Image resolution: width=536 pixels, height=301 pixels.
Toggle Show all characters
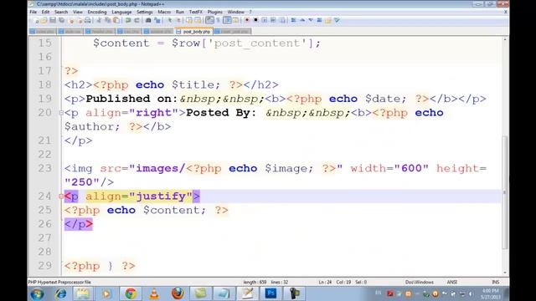coord(219,20)
